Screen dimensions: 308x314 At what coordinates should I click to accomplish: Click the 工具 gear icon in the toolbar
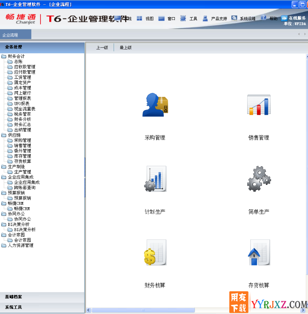point(183,18)
